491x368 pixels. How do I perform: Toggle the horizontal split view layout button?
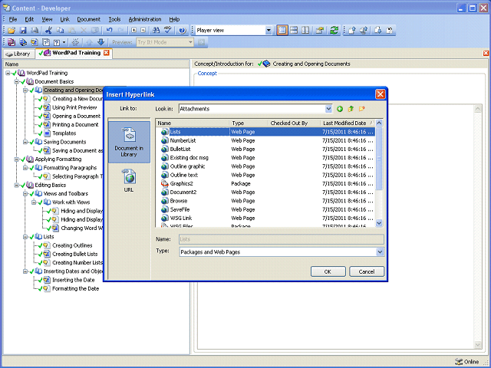[294, 31]
